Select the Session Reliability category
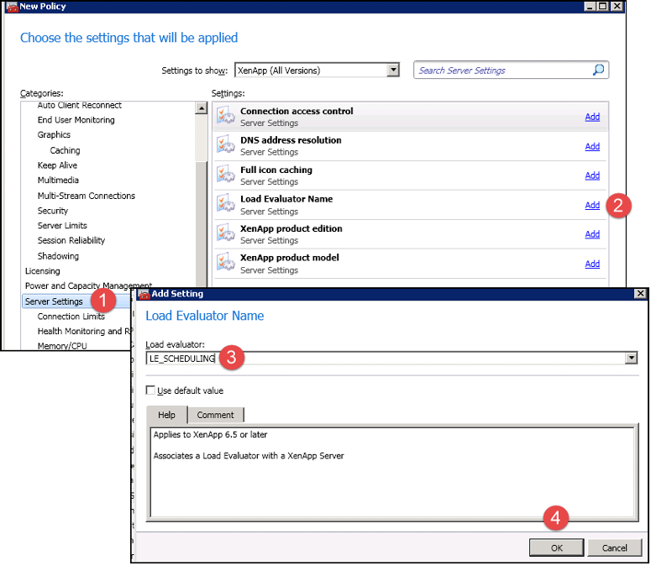The height and width of the screenshot is (576, 672). click(x=71, y=240)
